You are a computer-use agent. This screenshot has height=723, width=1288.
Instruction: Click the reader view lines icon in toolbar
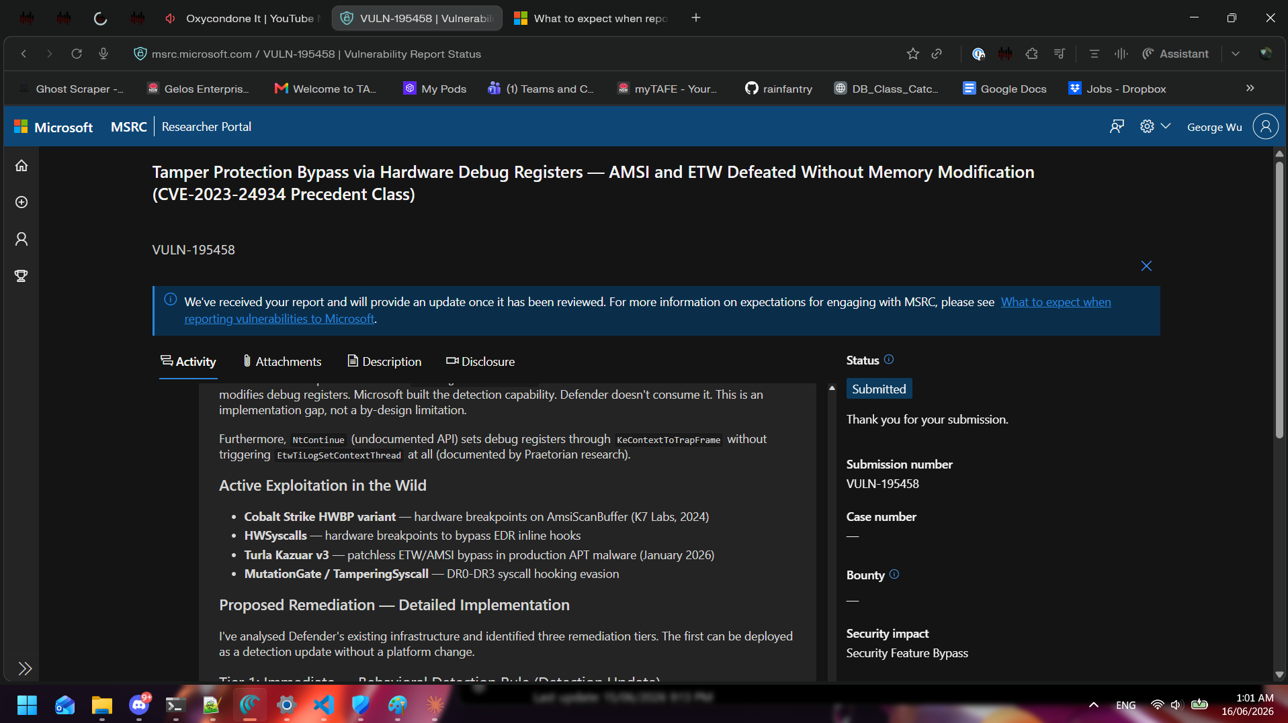point(1094,54)
